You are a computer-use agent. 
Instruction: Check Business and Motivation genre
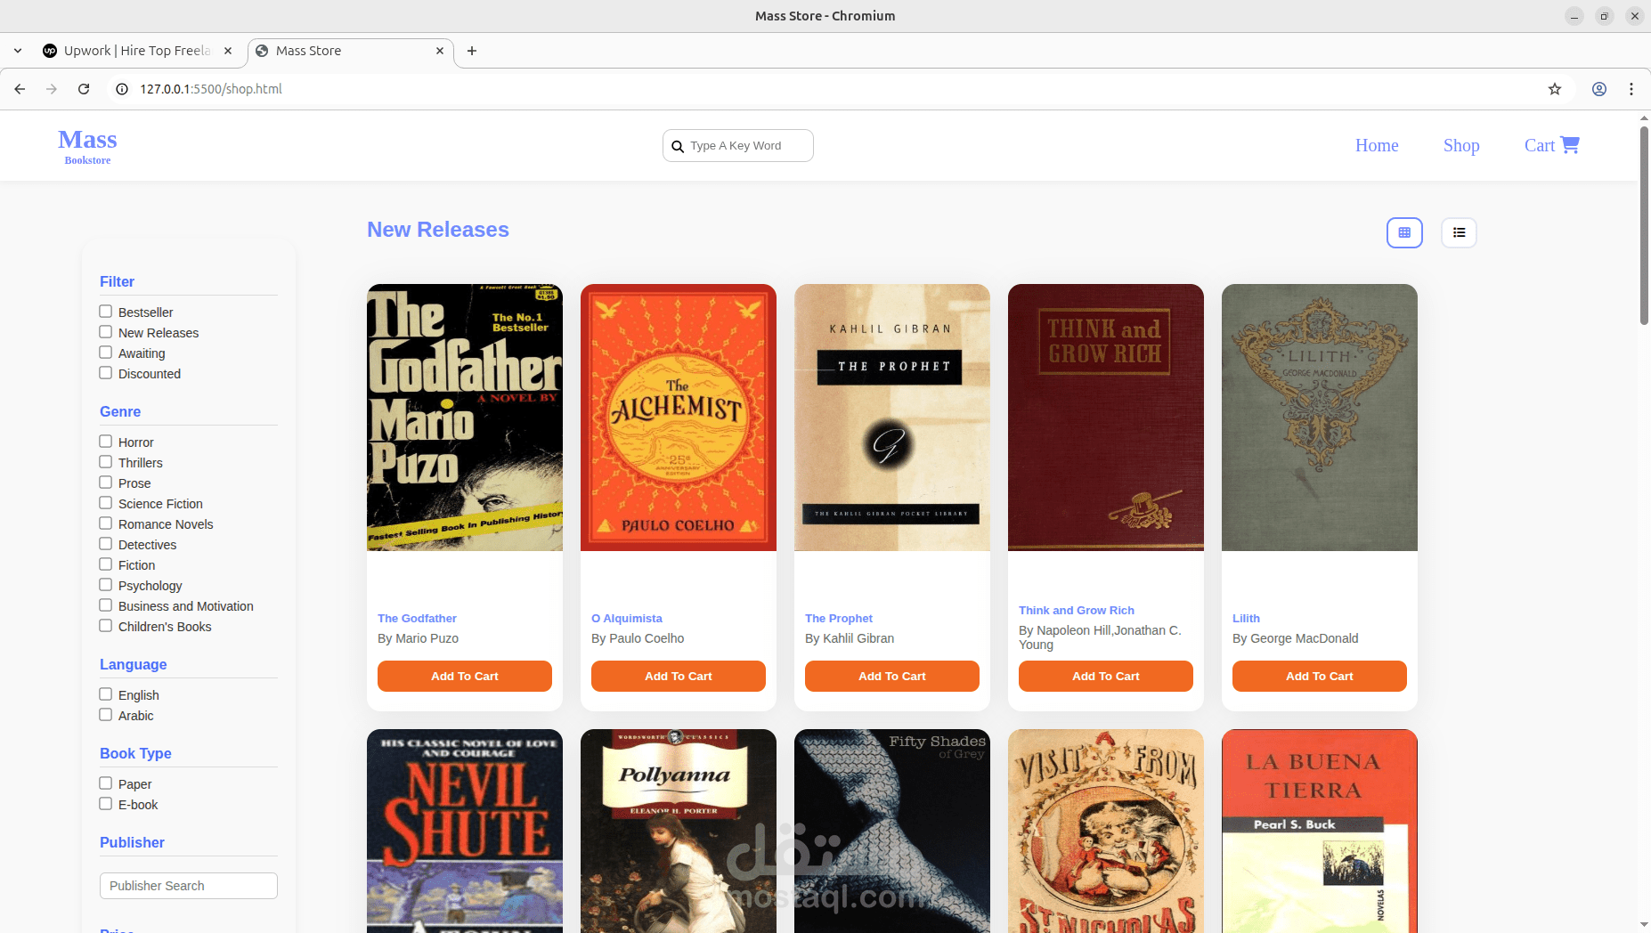tap(105, 605)
